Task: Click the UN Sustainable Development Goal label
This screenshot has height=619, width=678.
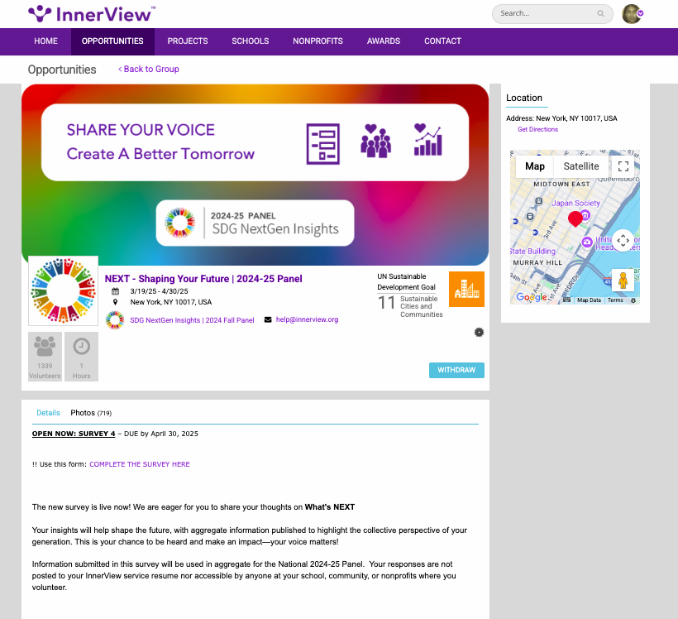Action: [x=407, y=282]
